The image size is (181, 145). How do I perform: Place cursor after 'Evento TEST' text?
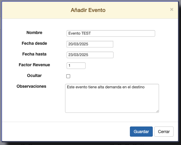[91, 33]
